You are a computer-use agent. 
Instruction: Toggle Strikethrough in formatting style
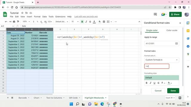click(x=158, y=83)
